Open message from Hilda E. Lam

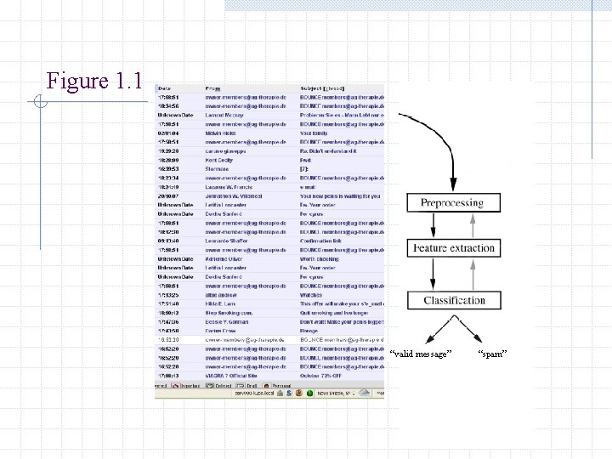(220, 303)
